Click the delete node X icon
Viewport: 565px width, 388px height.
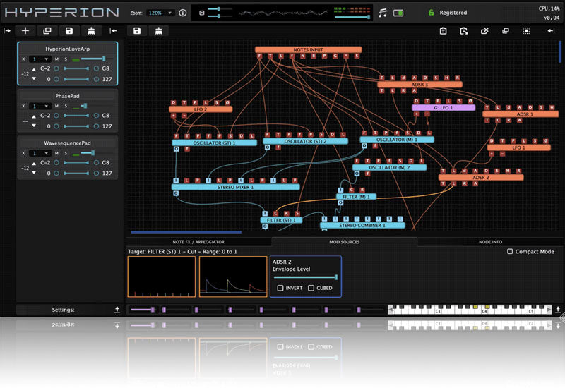click(x=484, y=31)
